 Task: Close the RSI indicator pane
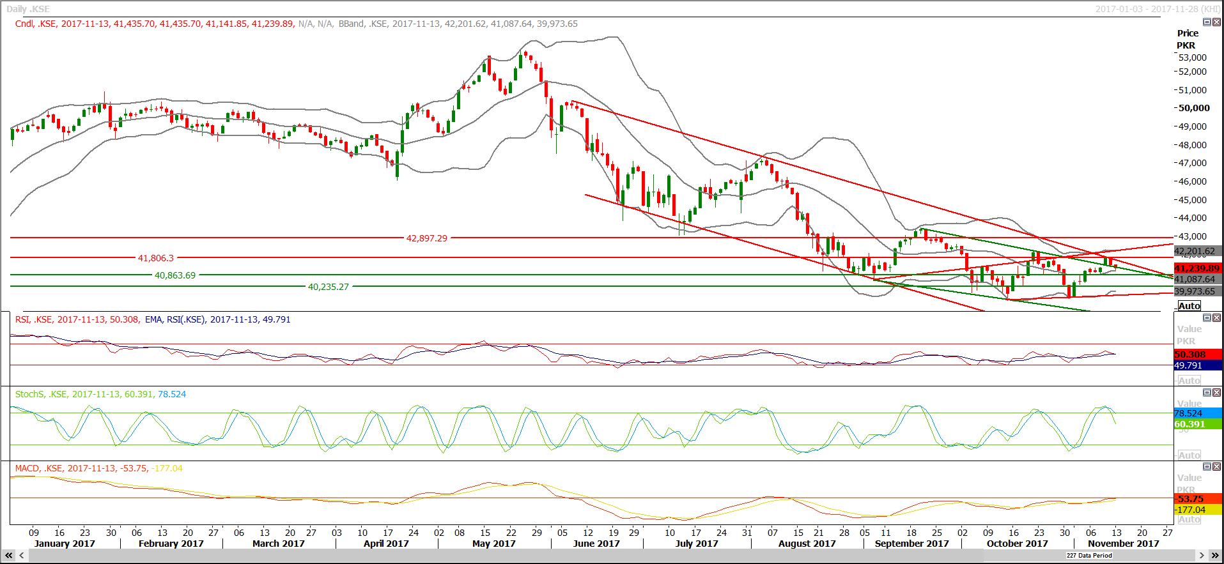(x=1216, y=318)
